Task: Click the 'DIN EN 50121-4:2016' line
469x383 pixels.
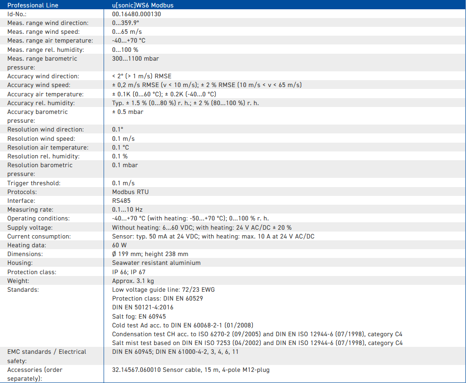Action: point(142,307)
